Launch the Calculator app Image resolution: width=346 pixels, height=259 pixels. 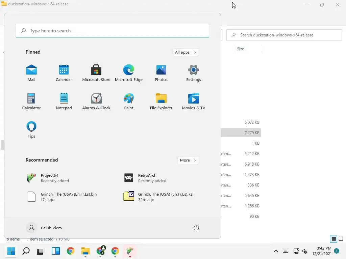tap(31, 102)
